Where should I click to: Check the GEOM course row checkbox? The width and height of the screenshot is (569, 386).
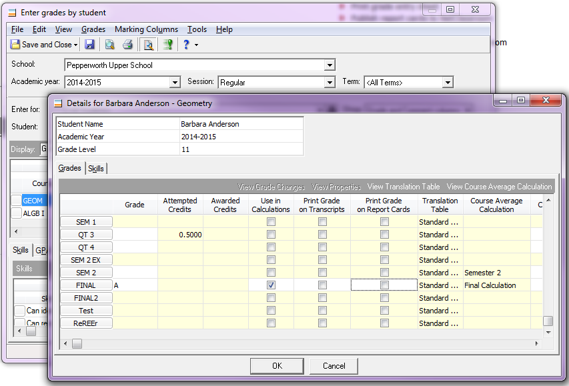pyautogui.click(x=16, y=200)
